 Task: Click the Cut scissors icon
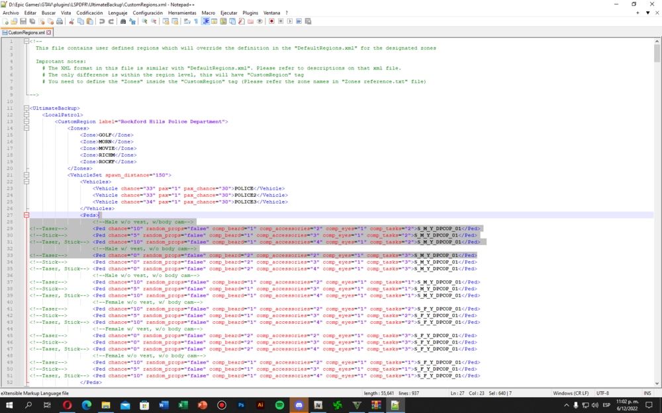71,21
